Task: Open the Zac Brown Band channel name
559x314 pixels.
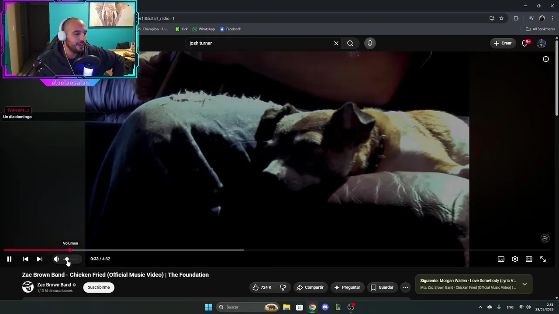Action: pyautogui.click(x=54, y=285)
